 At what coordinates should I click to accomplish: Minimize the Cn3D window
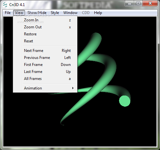click(130, 4)
